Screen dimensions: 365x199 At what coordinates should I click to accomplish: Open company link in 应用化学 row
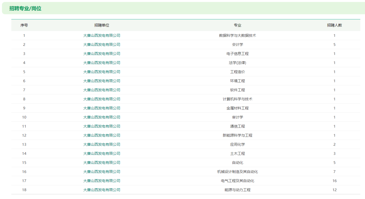coord(102,144)
